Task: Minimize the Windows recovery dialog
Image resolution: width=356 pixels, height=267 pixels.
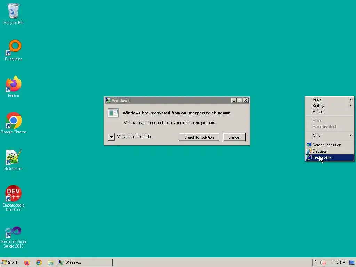Action: [x=233, y=100]
